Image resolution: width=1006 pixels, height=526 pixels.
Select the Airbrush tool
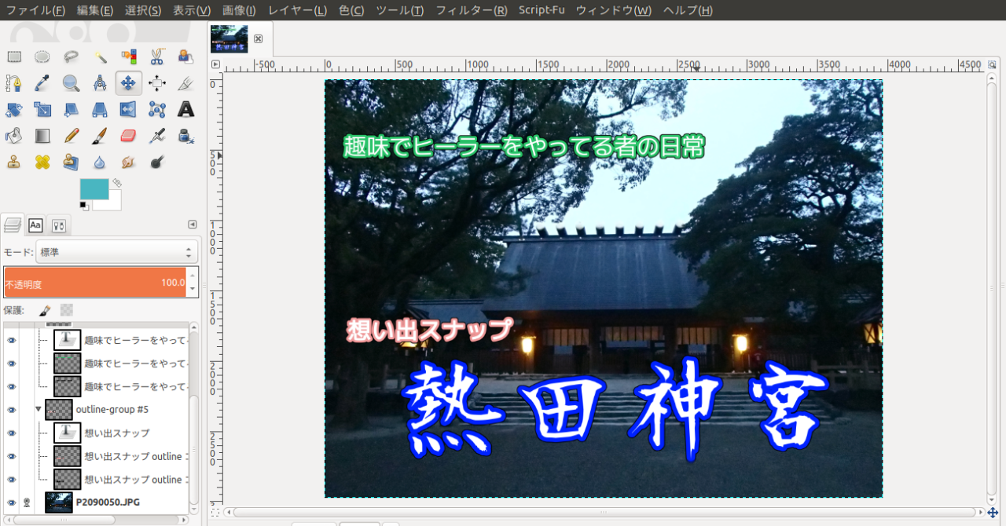[x=157, y=136]
